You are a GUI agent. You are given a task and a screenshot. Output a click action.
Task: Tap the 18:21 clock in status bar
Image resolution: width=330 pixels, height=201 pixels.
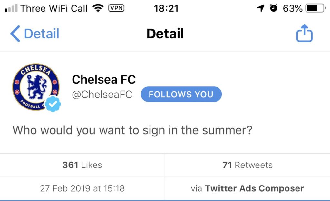tap(166, 8)
